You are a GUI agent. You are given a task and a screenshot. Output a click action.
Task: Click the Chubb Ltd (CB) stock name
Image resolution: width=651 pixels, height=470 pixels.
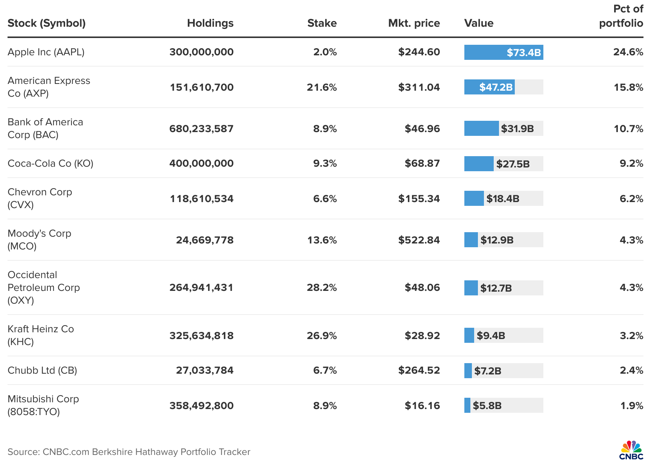[42, 370]
